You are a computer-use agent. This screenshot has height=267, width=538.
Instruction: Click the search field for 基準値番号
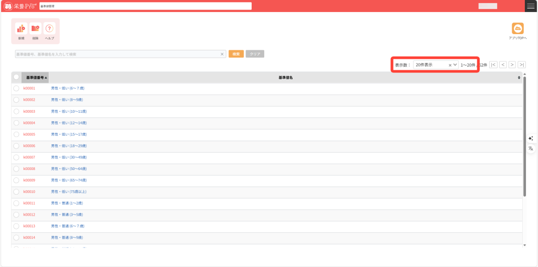click(117, 54)
